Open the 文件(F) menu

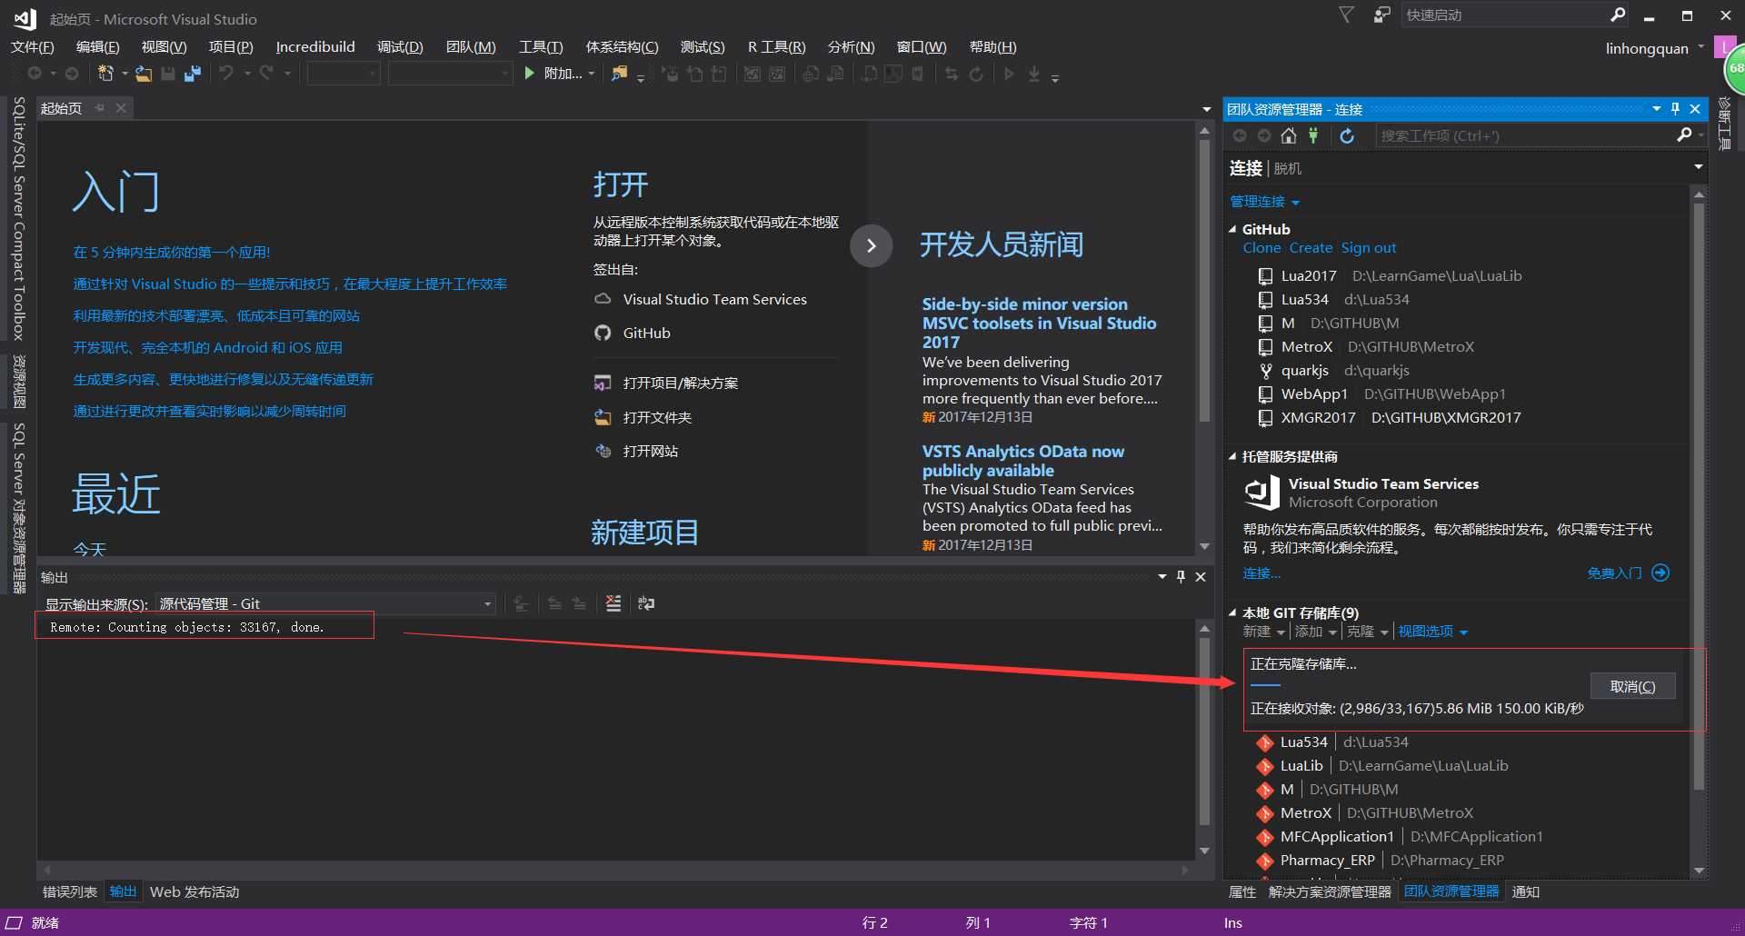[32, 46]
